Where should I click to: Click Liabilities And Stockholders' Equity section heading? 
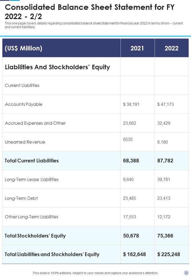[x=57, y=67]
